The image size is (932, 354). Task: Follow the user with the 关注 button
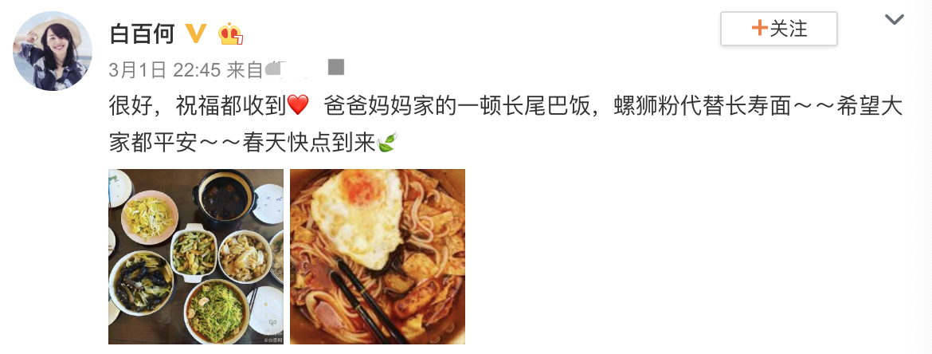[x=778, y=29]
